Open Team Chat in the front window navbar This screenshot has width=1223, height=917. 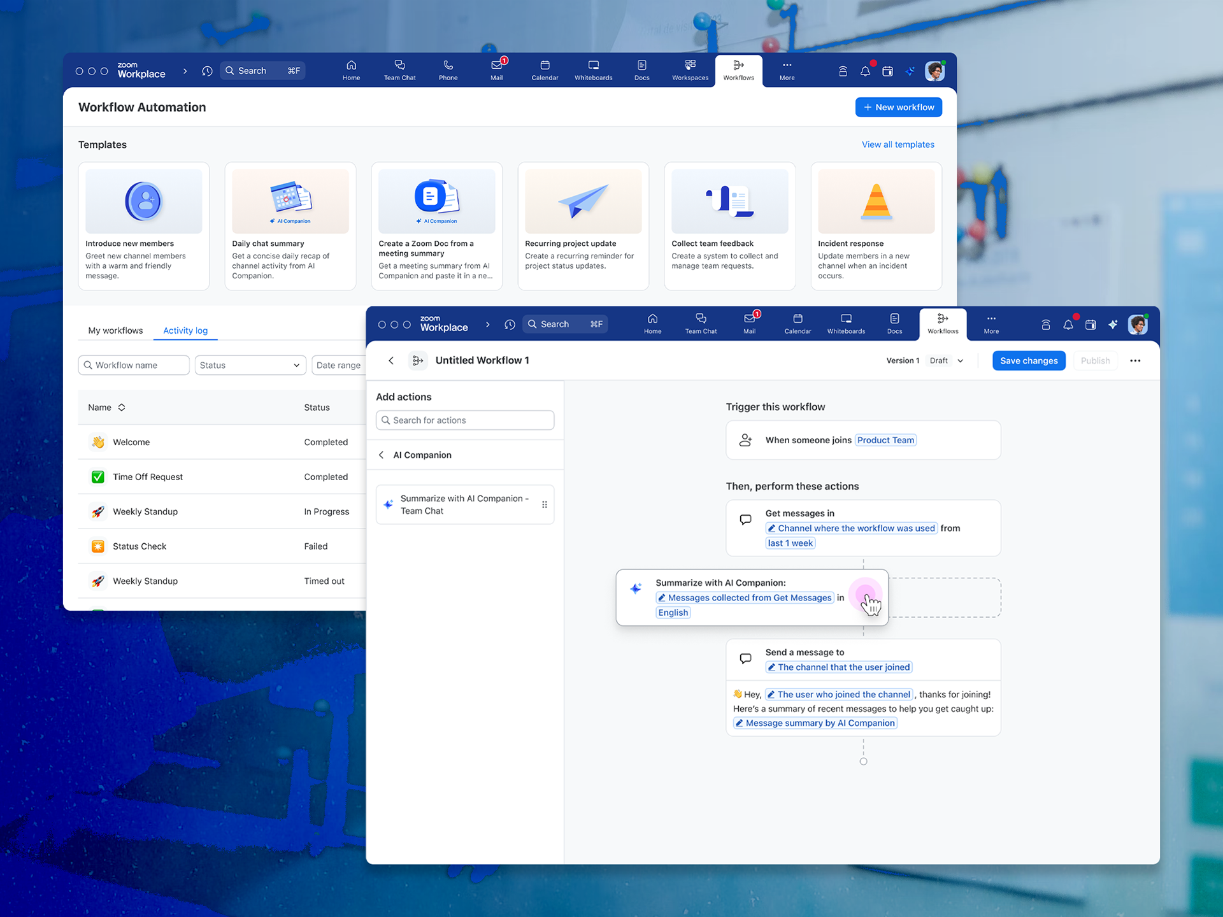click(701, 324)
